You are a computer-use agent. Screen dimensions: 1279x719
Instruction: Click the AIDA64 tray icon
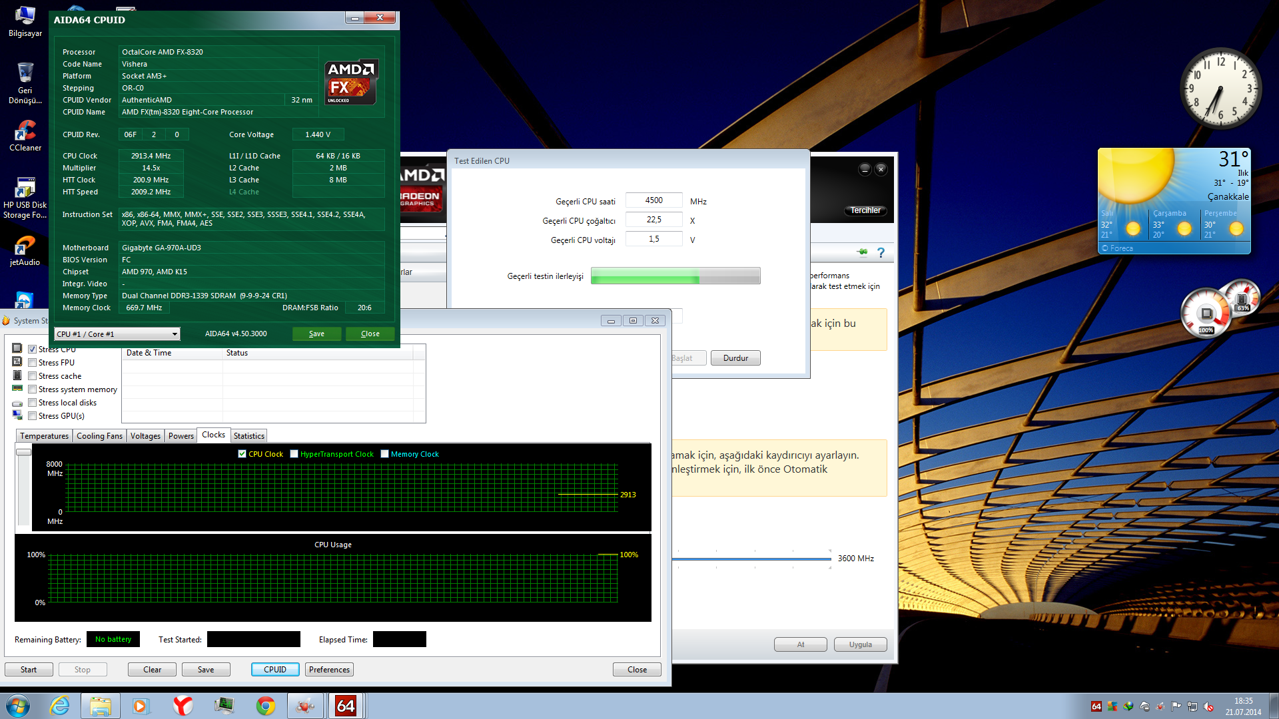pos(1096,706)
